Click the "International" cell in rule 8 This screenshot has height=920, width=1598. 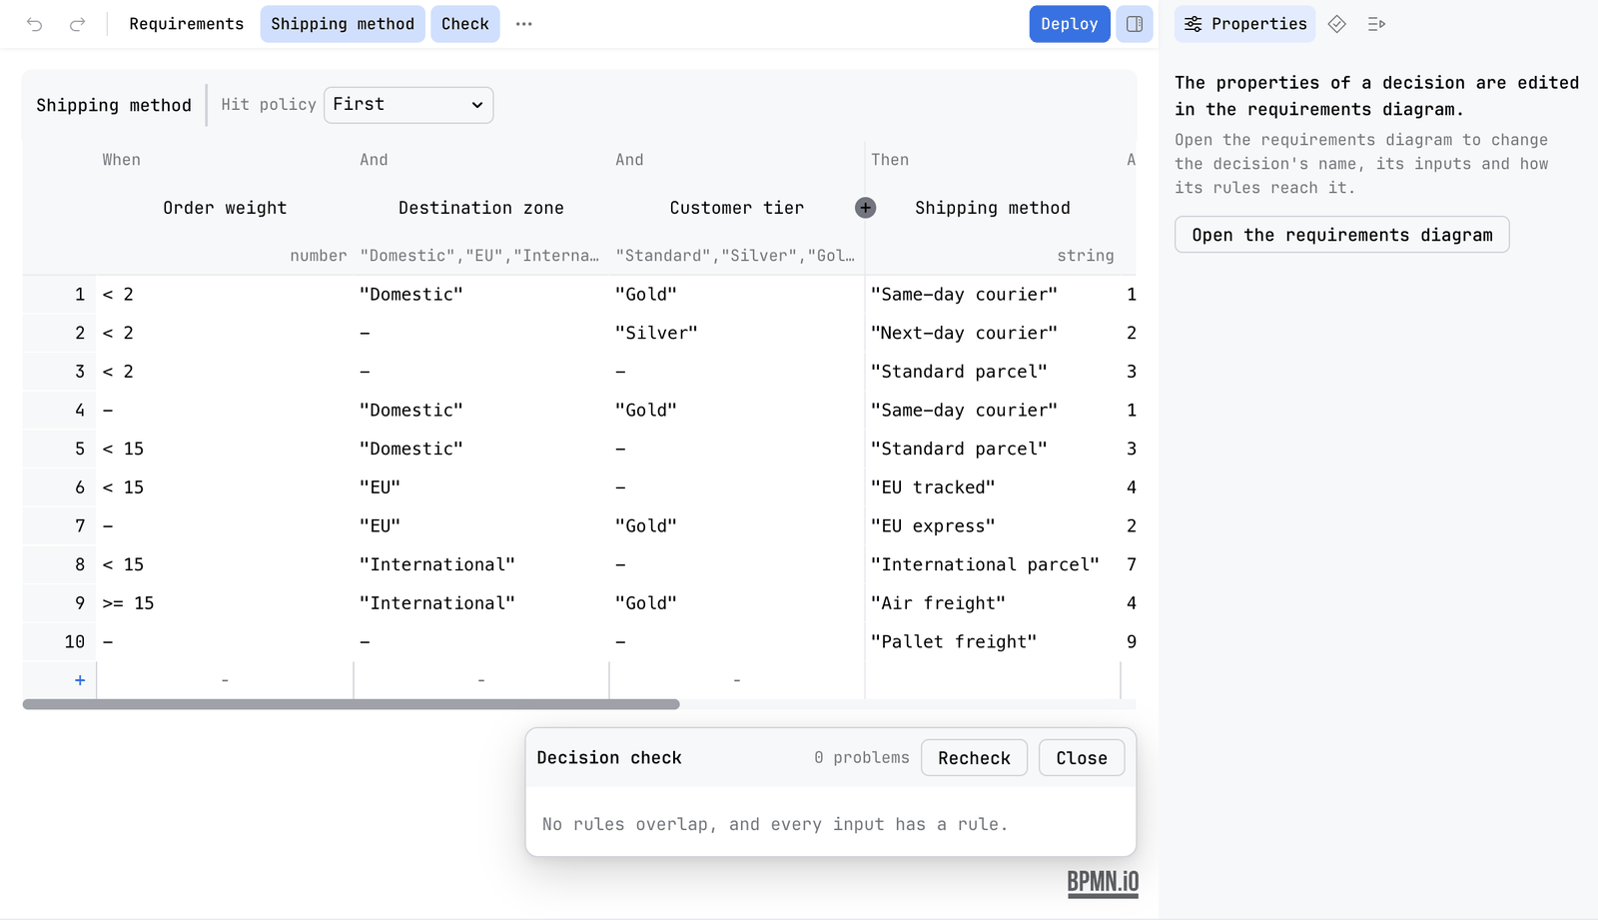pos(481,564)
